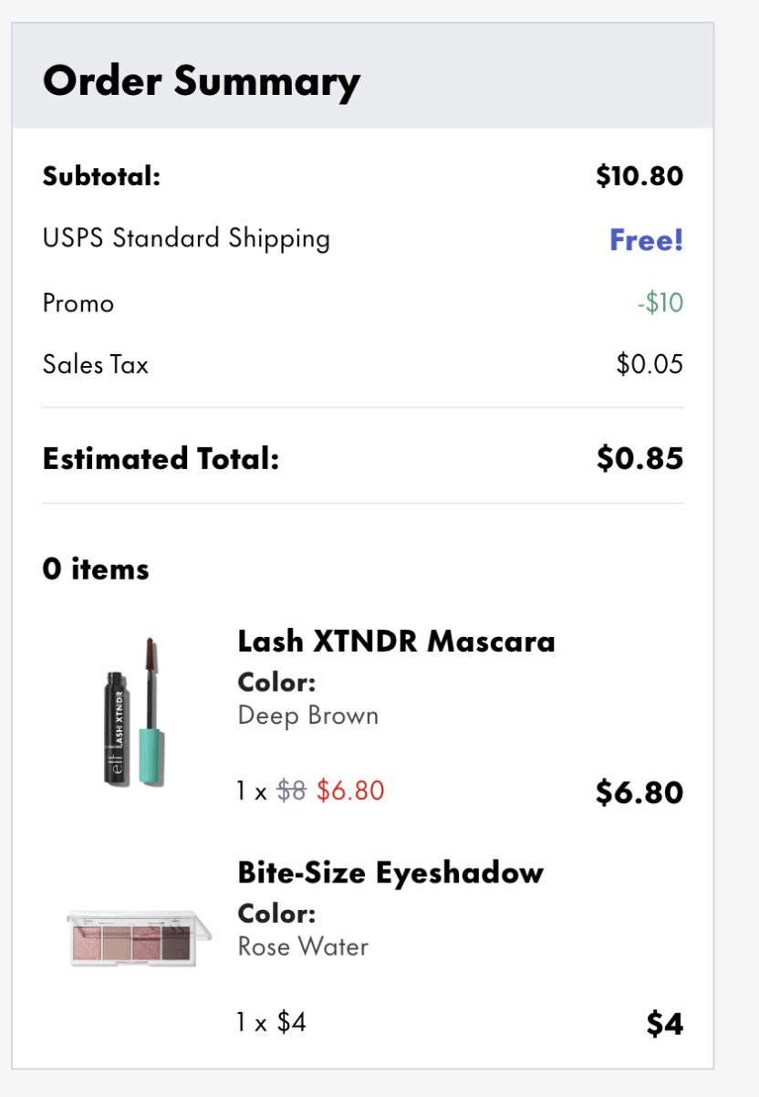Click the Deep Brown color text

307,715
